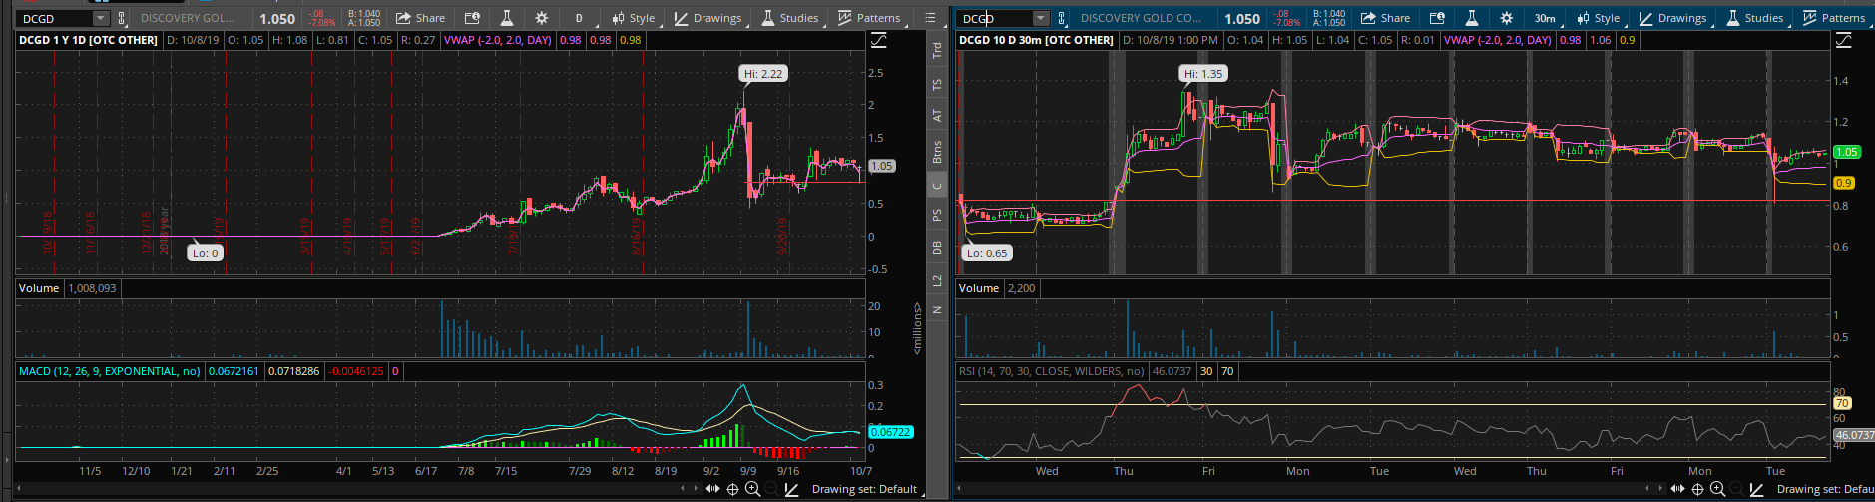Select the L2 tab in middle sidebar
The height and width of the screenshot is (502, 1875).
tap(937, 281)
